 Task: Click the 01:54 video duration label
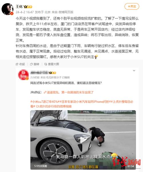(131, 166)
